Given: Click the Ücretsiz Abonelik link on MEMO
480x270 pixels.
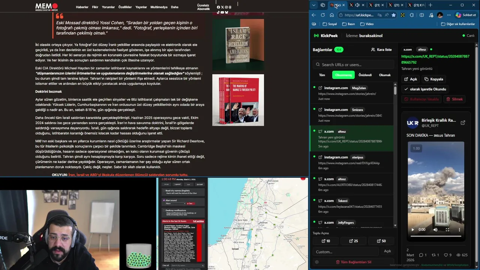Looking at the screenshot, I should click(203, 7).
